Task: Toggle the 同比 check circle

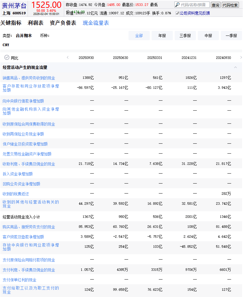Action: tap(7, 58)
